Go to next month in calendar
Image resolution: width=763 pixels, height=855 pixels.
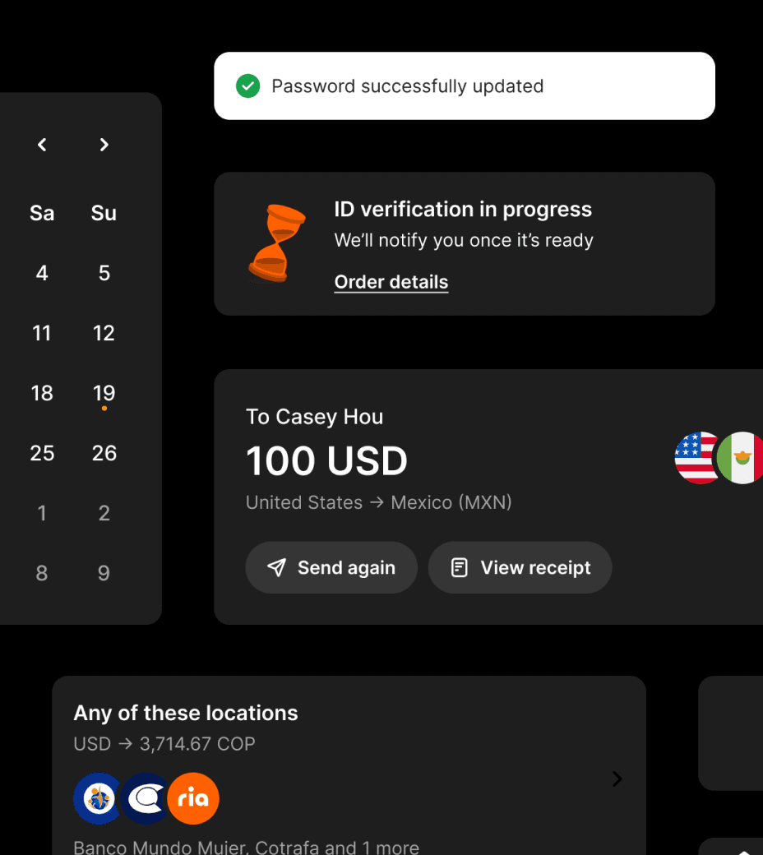click(x=104, y=145)
